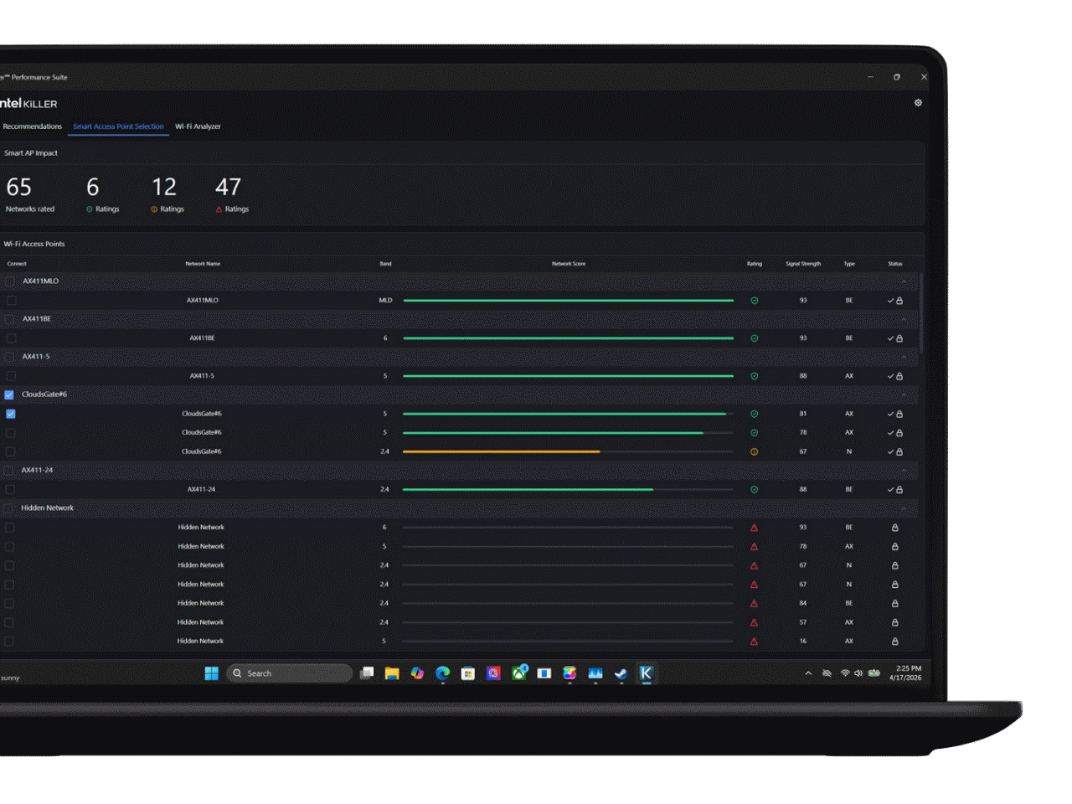Open the Wi-Fi icon in the system tray
Image resolution: width=1072 pixels, height=804 pixels.
(x=845, y=673)
